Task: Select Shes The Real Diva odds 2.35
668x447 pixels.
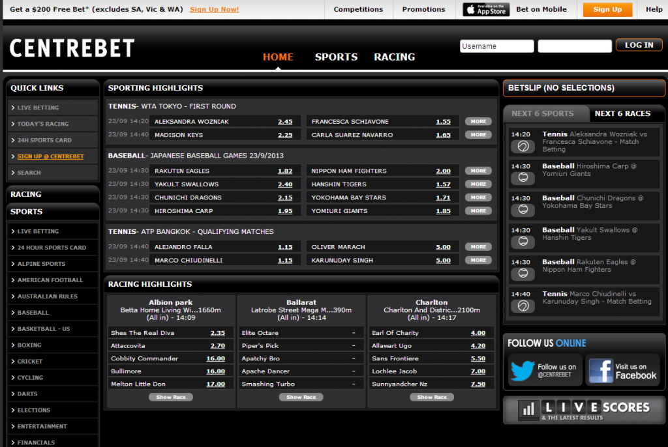Action: coord(218,333)
